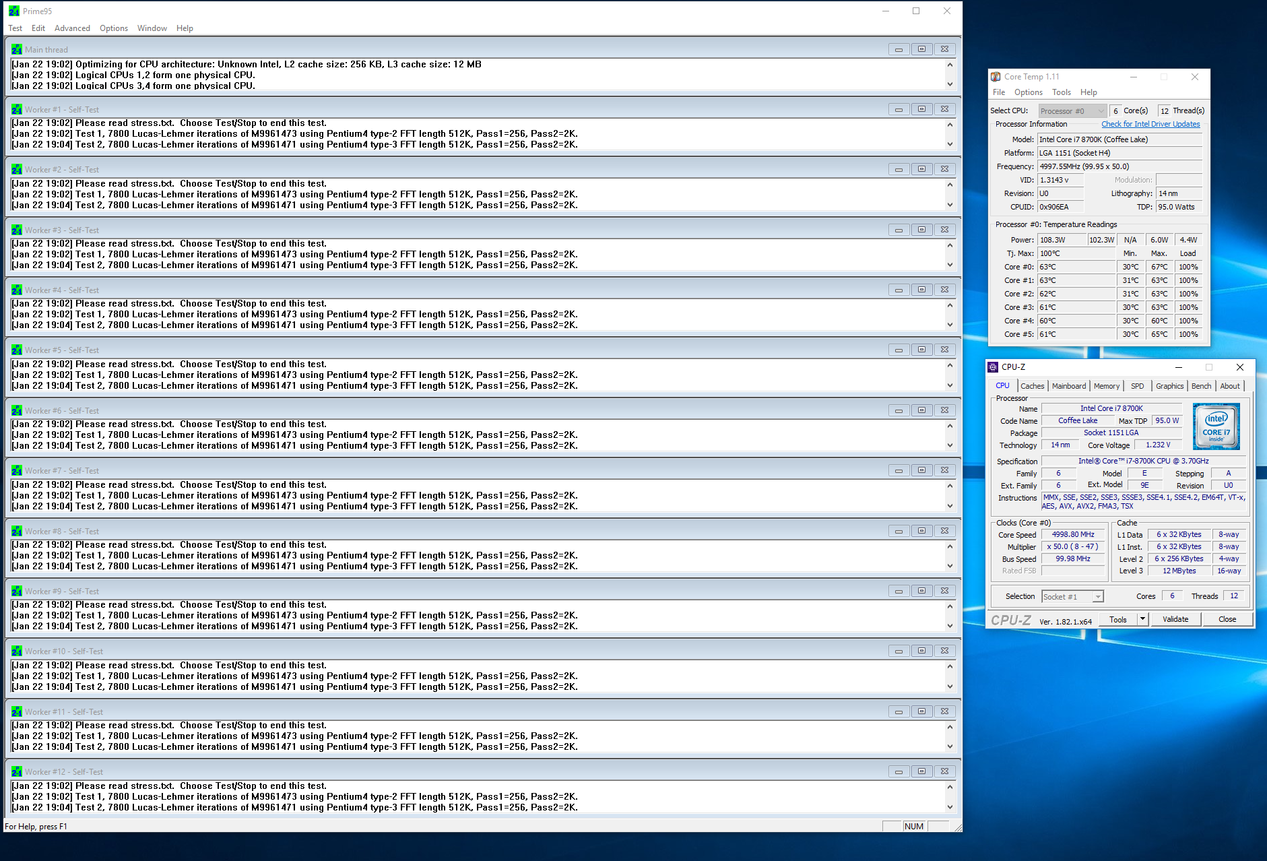The image size is (1267, 861).
Task: Maximize the Worker #4 child window
Action: click(921, 290)
